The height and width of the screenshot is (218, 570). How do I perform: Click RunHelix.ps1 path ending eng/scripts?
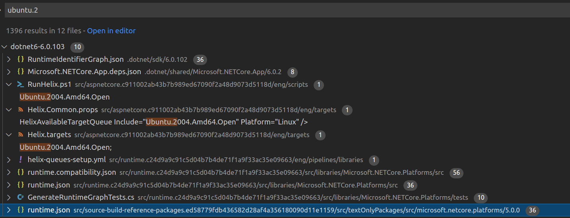click(x=191, y=84)
